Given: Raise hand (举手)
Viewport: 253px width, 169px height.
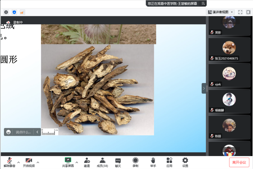Looking at the screenshot, I should tap(153, 162).
